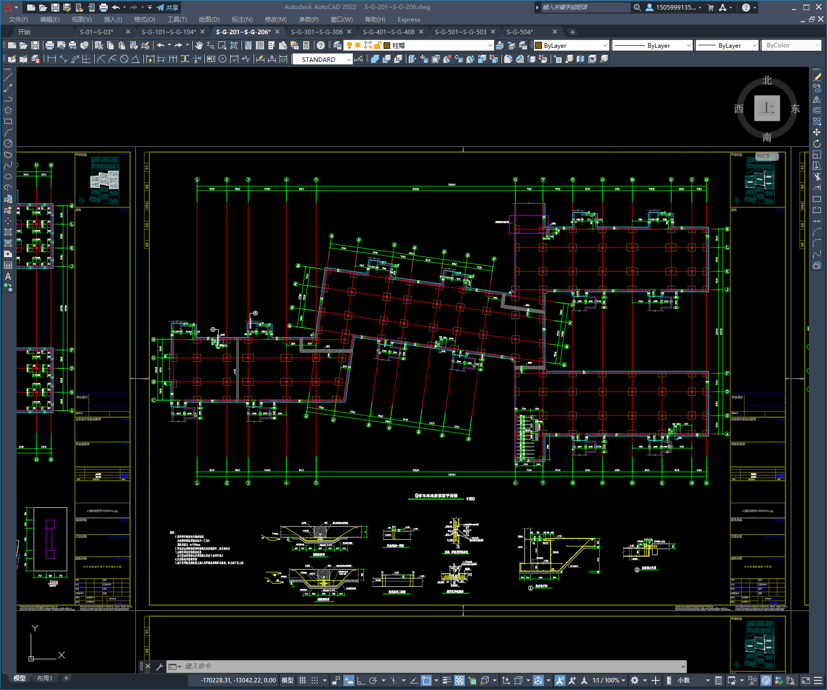The image size is (827, 690).
Task: Click the Customization hamburger icon in status bar
Action: click(x=818, y=680)
